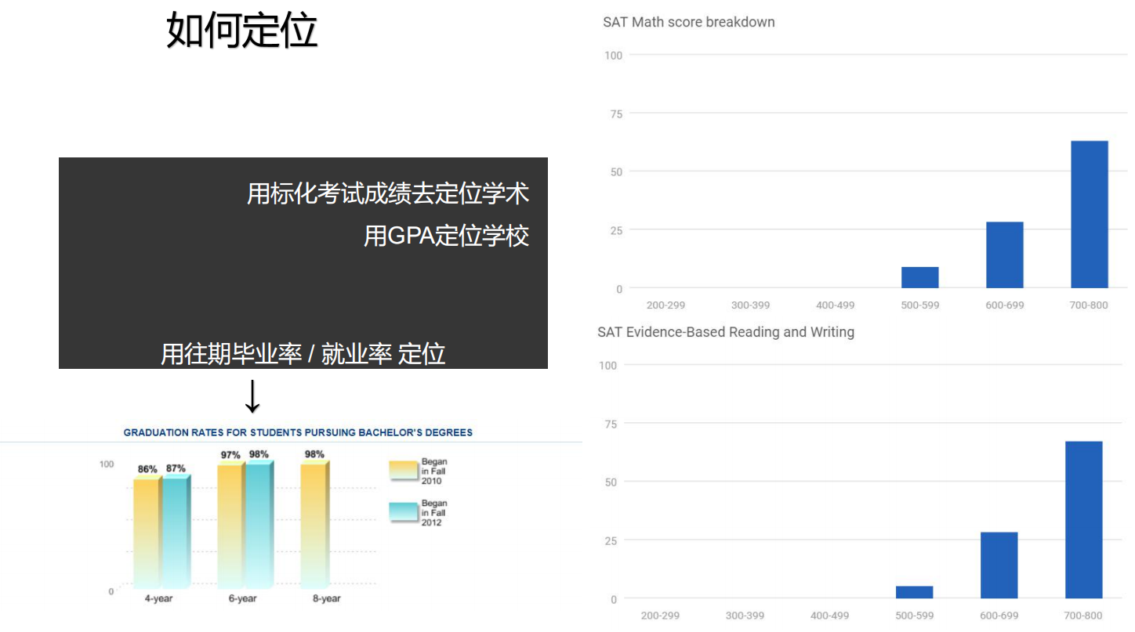Click the 200-299 label under Reading and Writing chart
This screenshot has height=632, width=1135.
click(661, 616)
